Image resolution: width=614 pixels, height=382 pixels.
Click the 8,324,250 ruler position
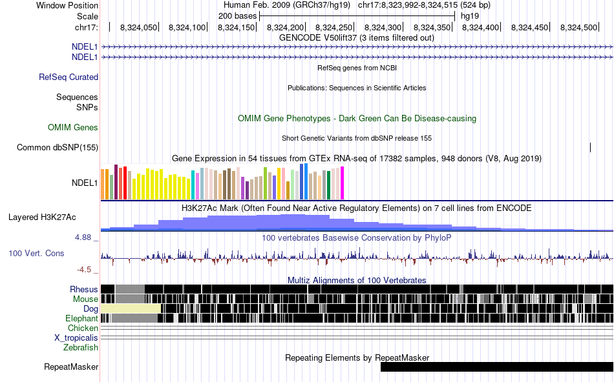click(x=334, y=27)
